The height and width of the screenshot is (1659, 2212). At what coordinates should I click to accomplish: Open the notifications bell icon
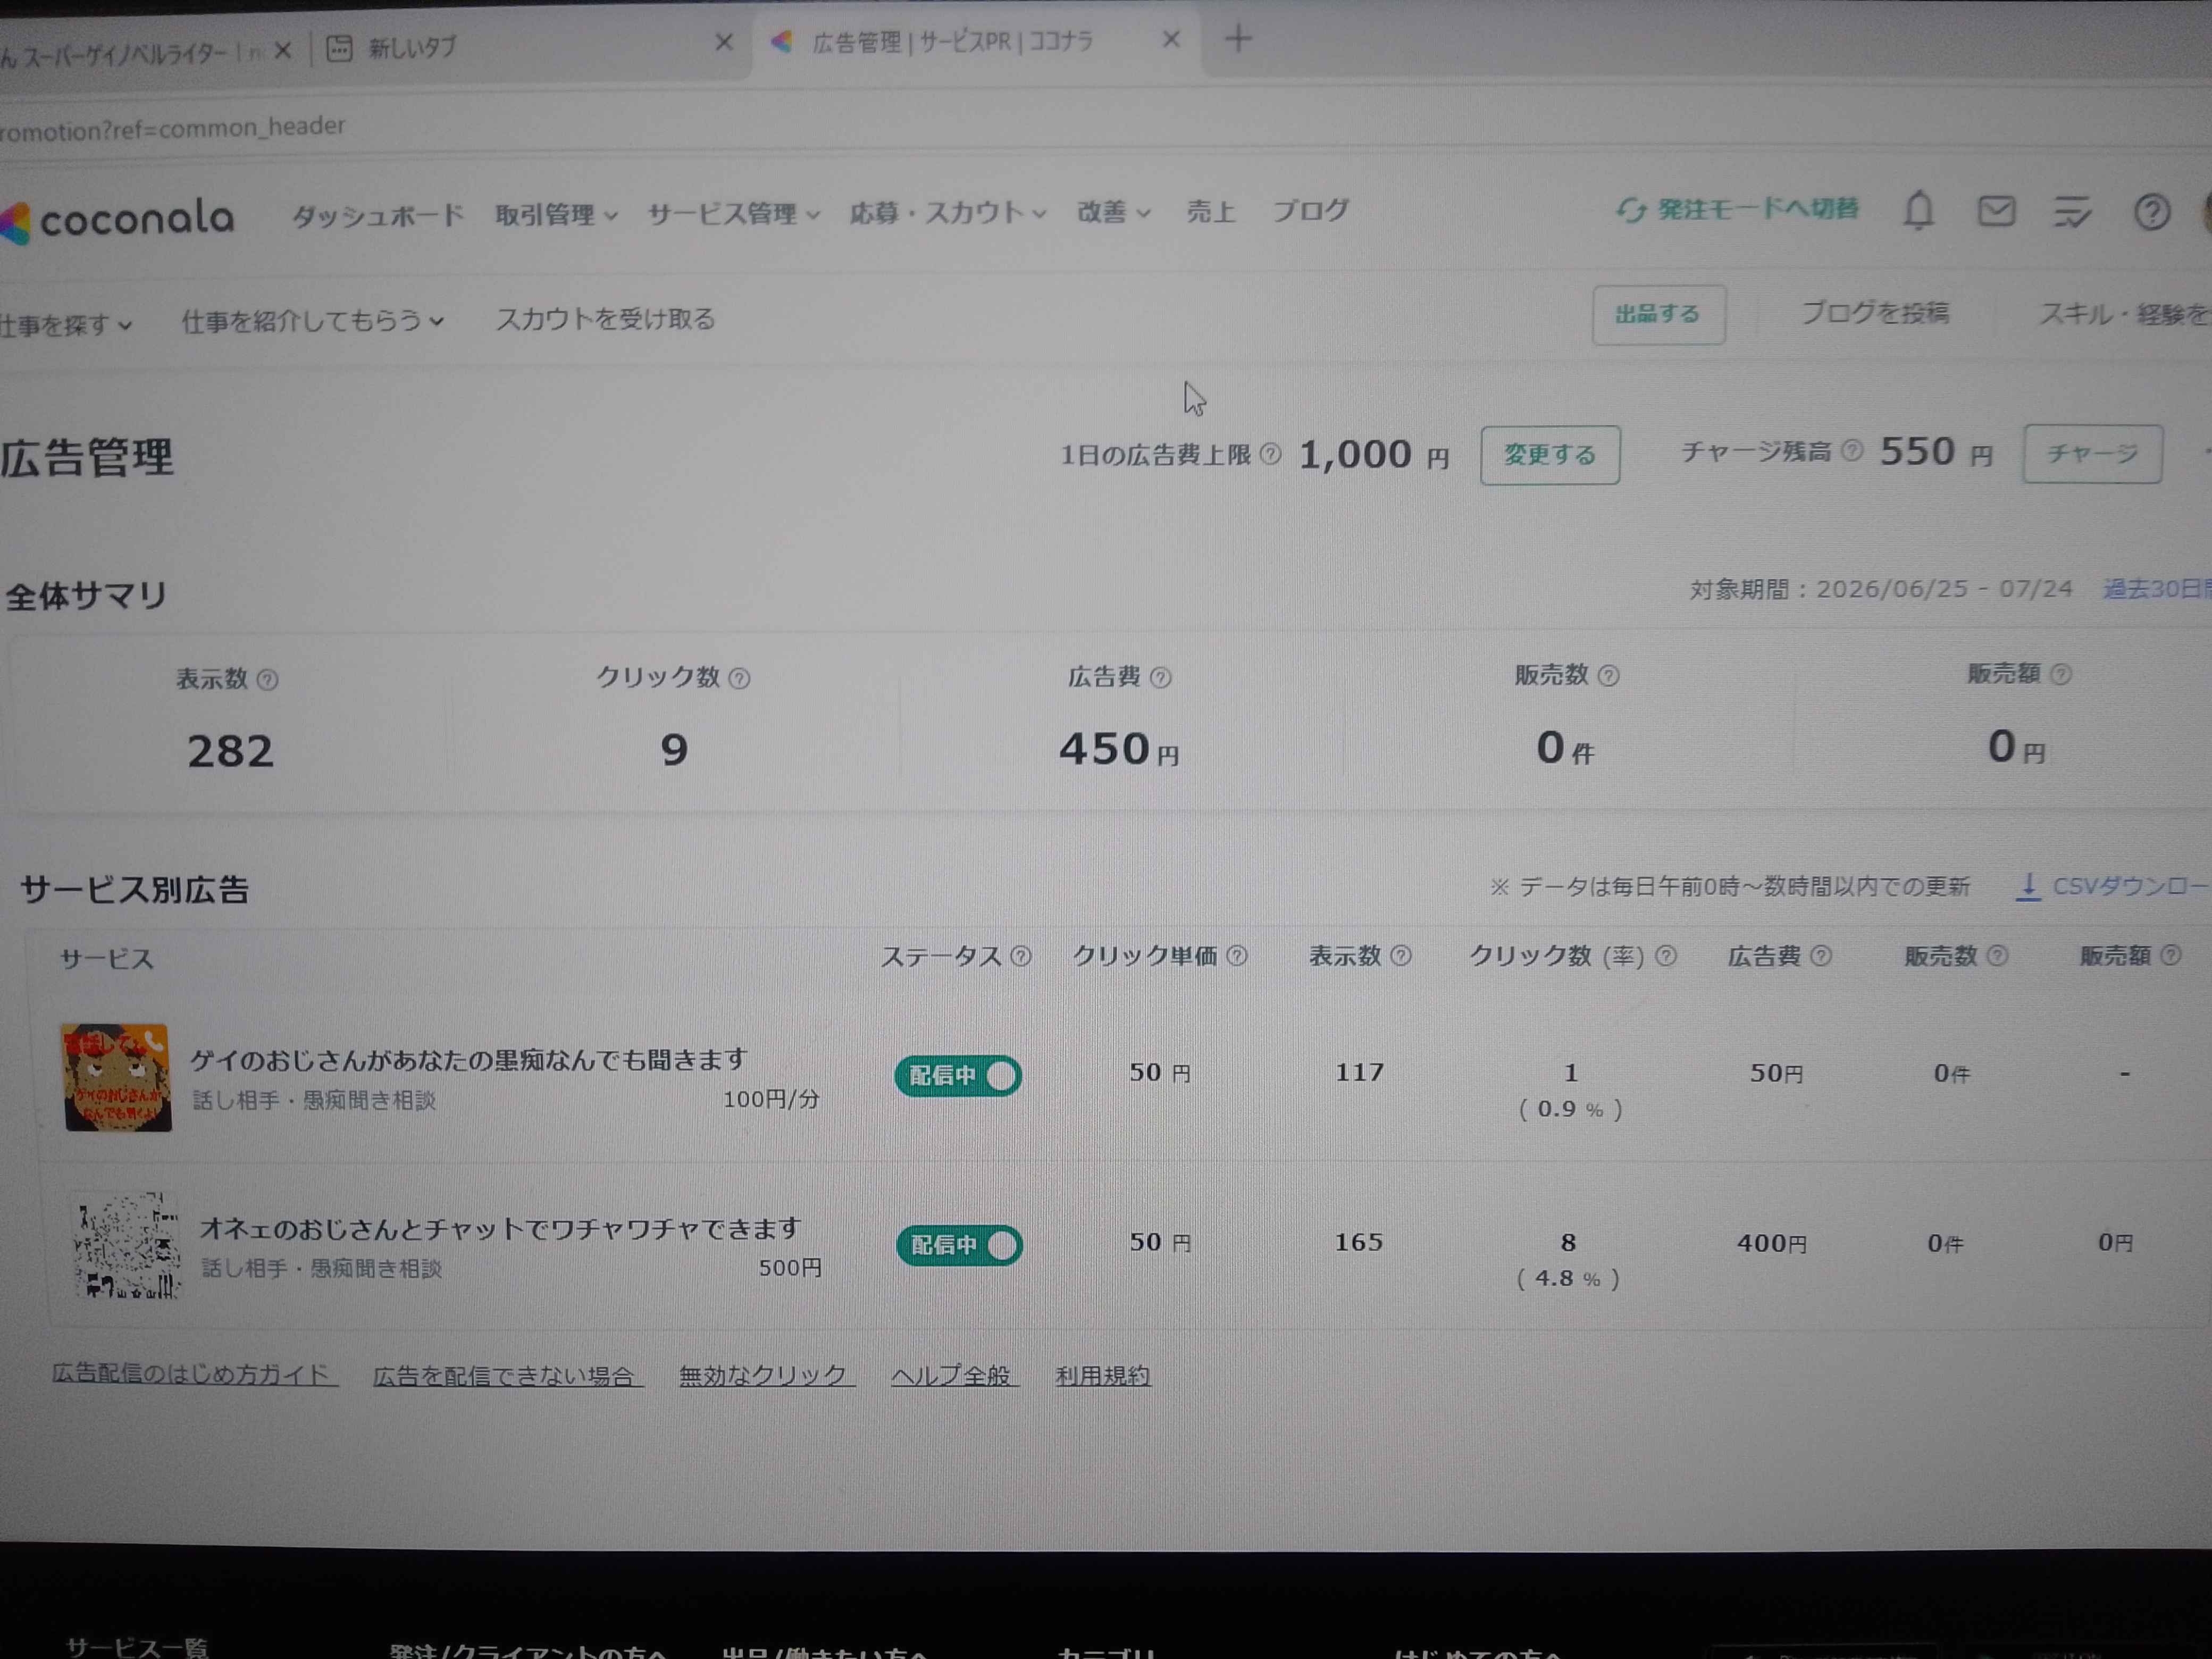(1917, 211)
